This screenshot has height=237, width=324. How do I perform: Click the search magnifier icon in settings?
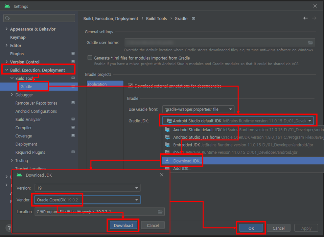click(7, 18)
